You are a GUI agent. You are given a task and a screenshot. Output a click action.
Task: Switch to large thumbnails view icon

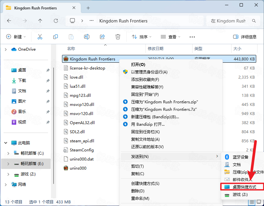[258, 202]
